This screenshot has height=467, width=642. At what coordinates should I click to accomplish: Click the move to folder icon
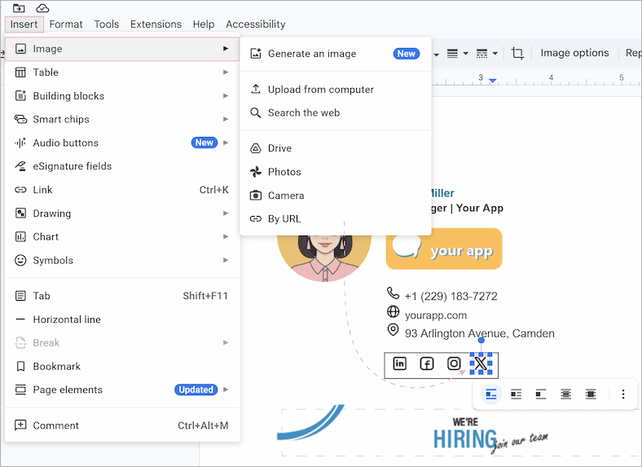point(19,8)
